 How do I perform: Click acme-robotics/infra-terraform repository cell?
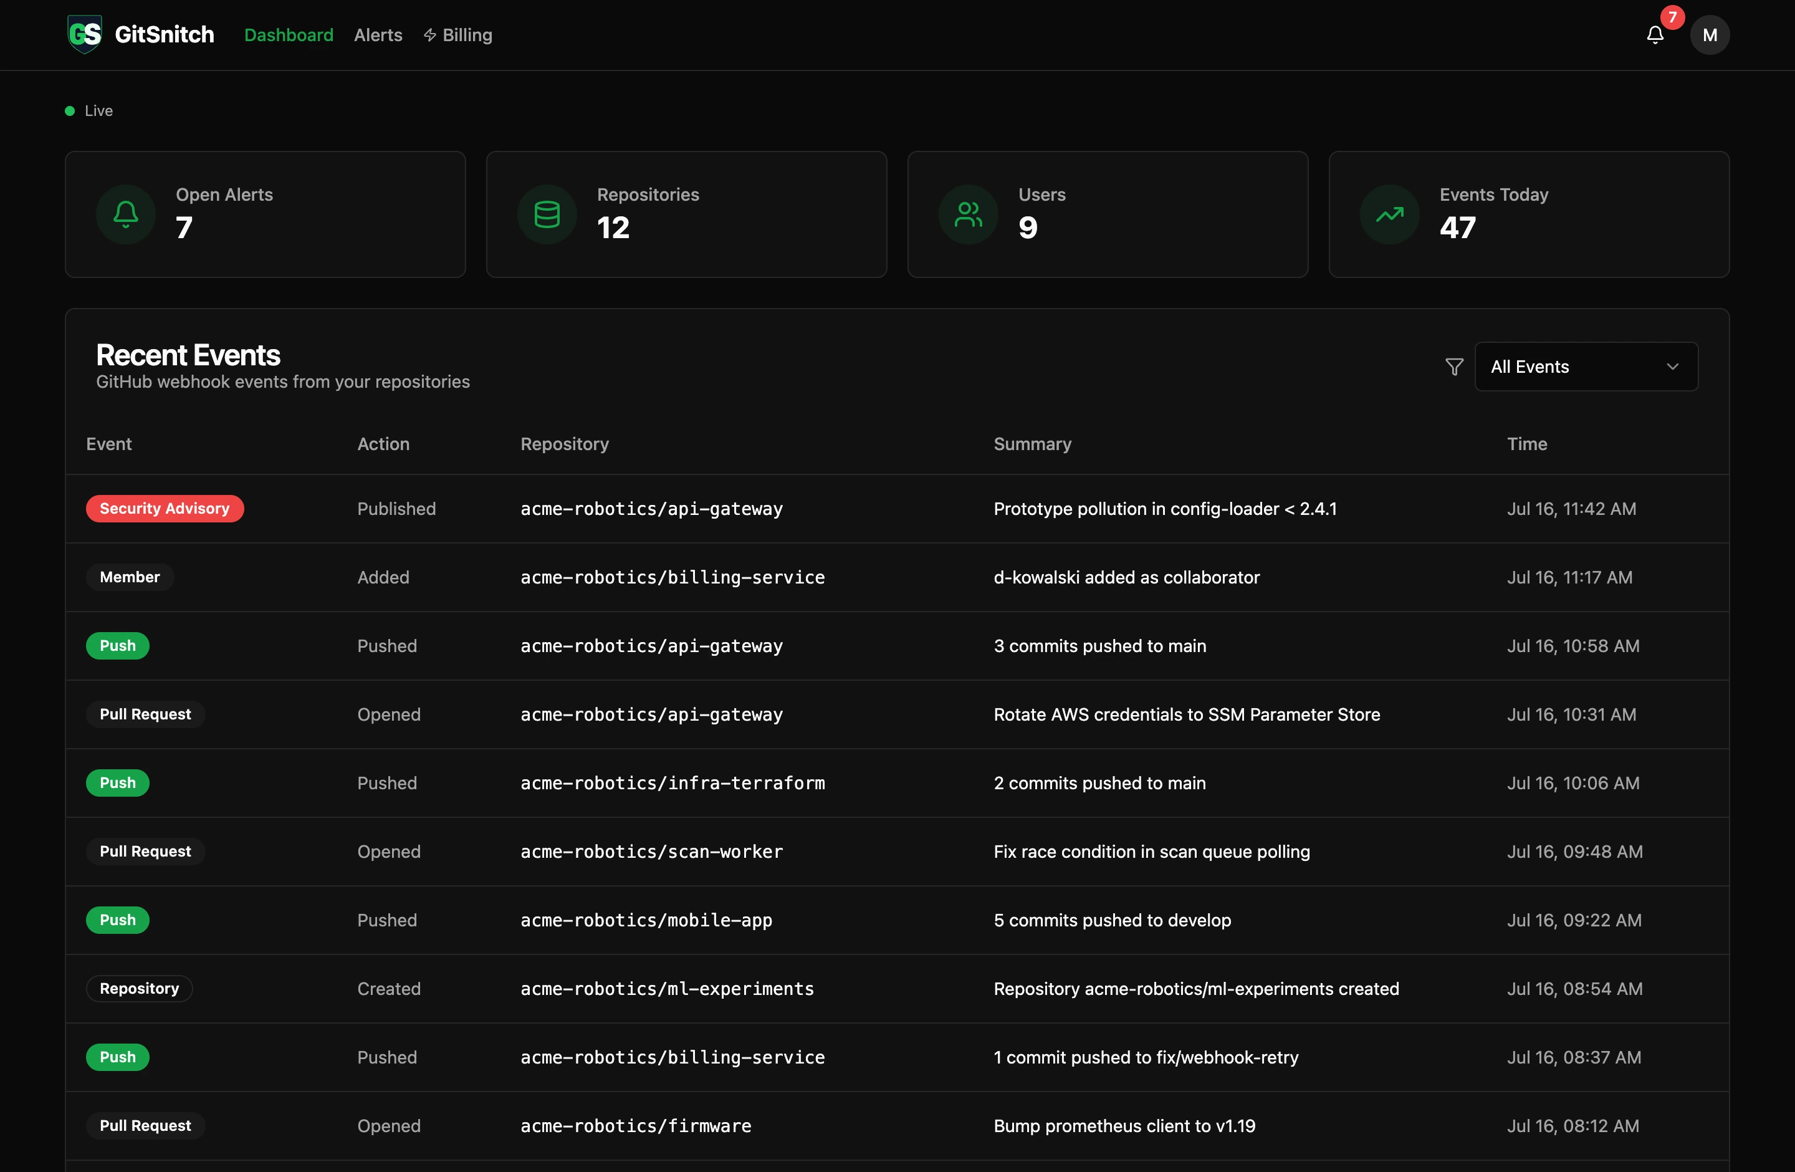(672, 783)
